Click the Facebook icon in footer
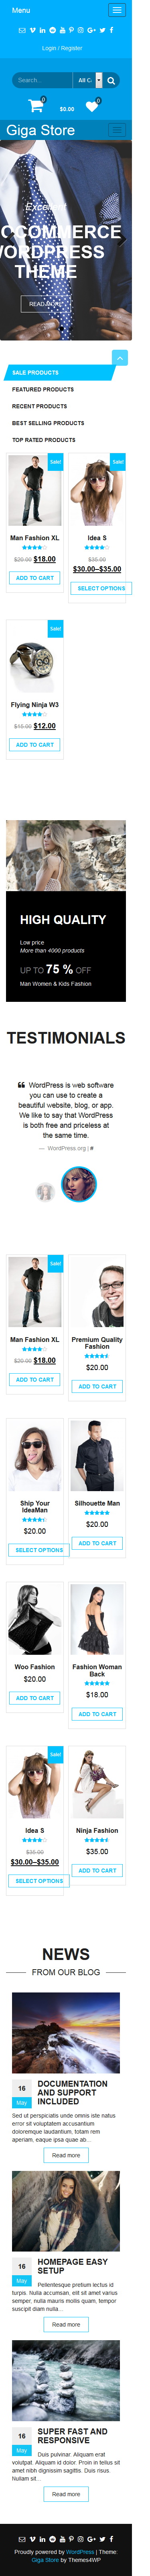Image resolution: width=150 pixels, height=2576 pixels. click(111, 2539)
